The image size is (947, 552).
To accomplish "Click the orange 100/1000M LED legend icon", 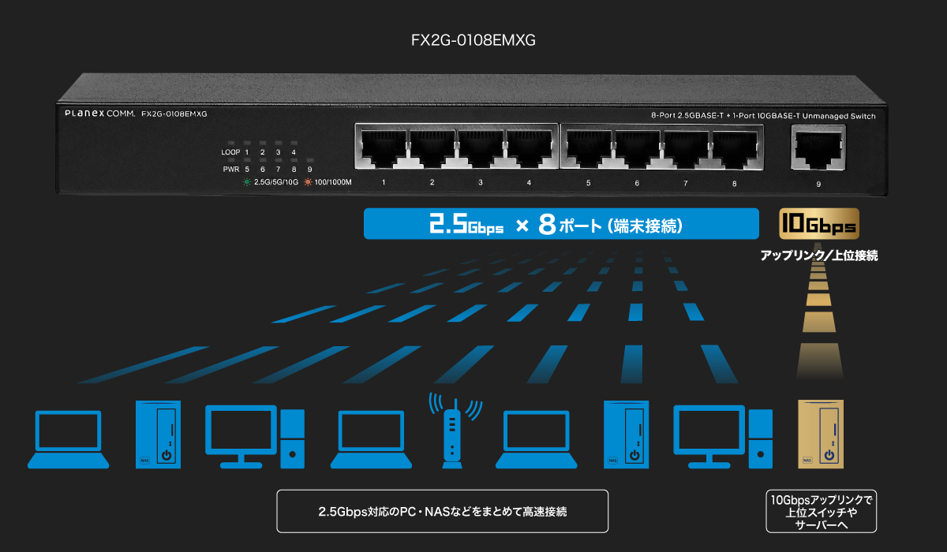I will (309, 182).
